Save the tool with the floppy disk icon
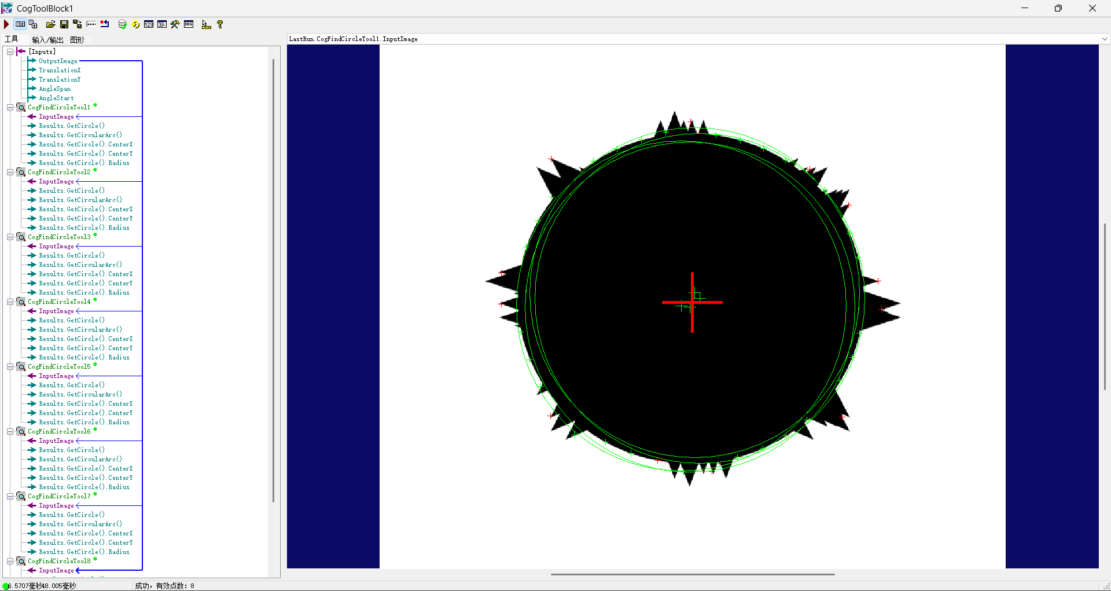 64,24
